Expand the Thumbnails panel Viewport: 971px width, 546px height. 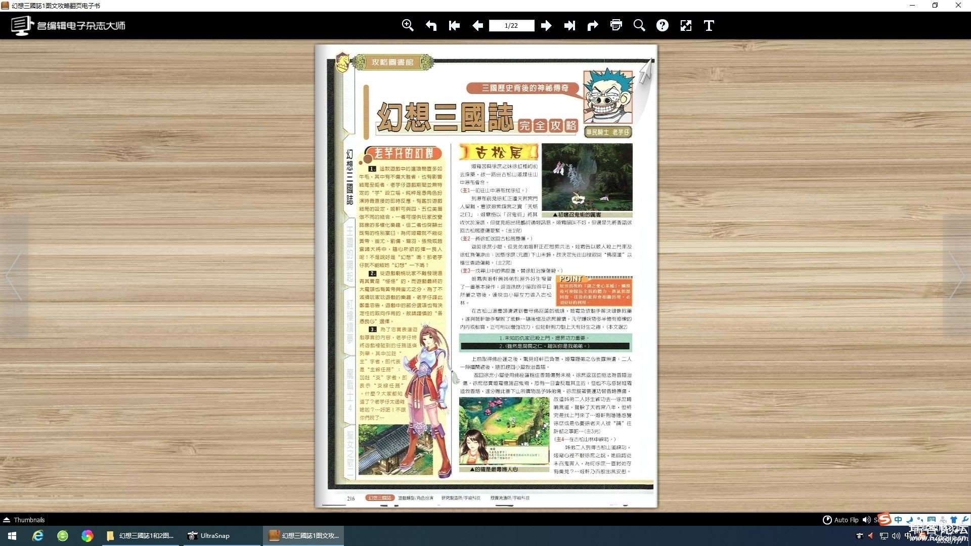[24, 520]
